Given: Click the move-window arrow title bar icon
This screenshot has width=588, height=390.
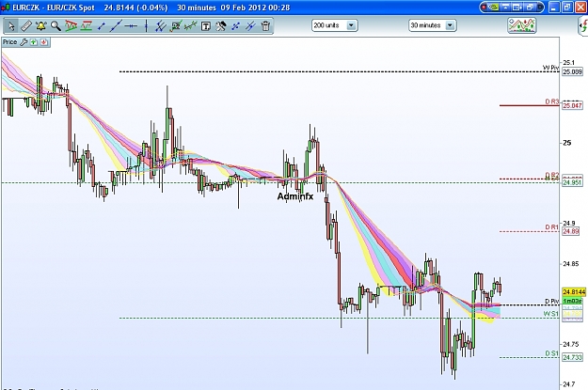Looking at the screenshot, I should pos(518,8).
